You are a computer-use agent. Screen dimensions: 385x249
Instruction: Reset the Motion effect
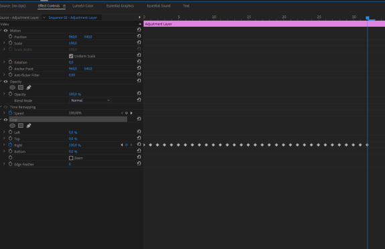(139, 29)
